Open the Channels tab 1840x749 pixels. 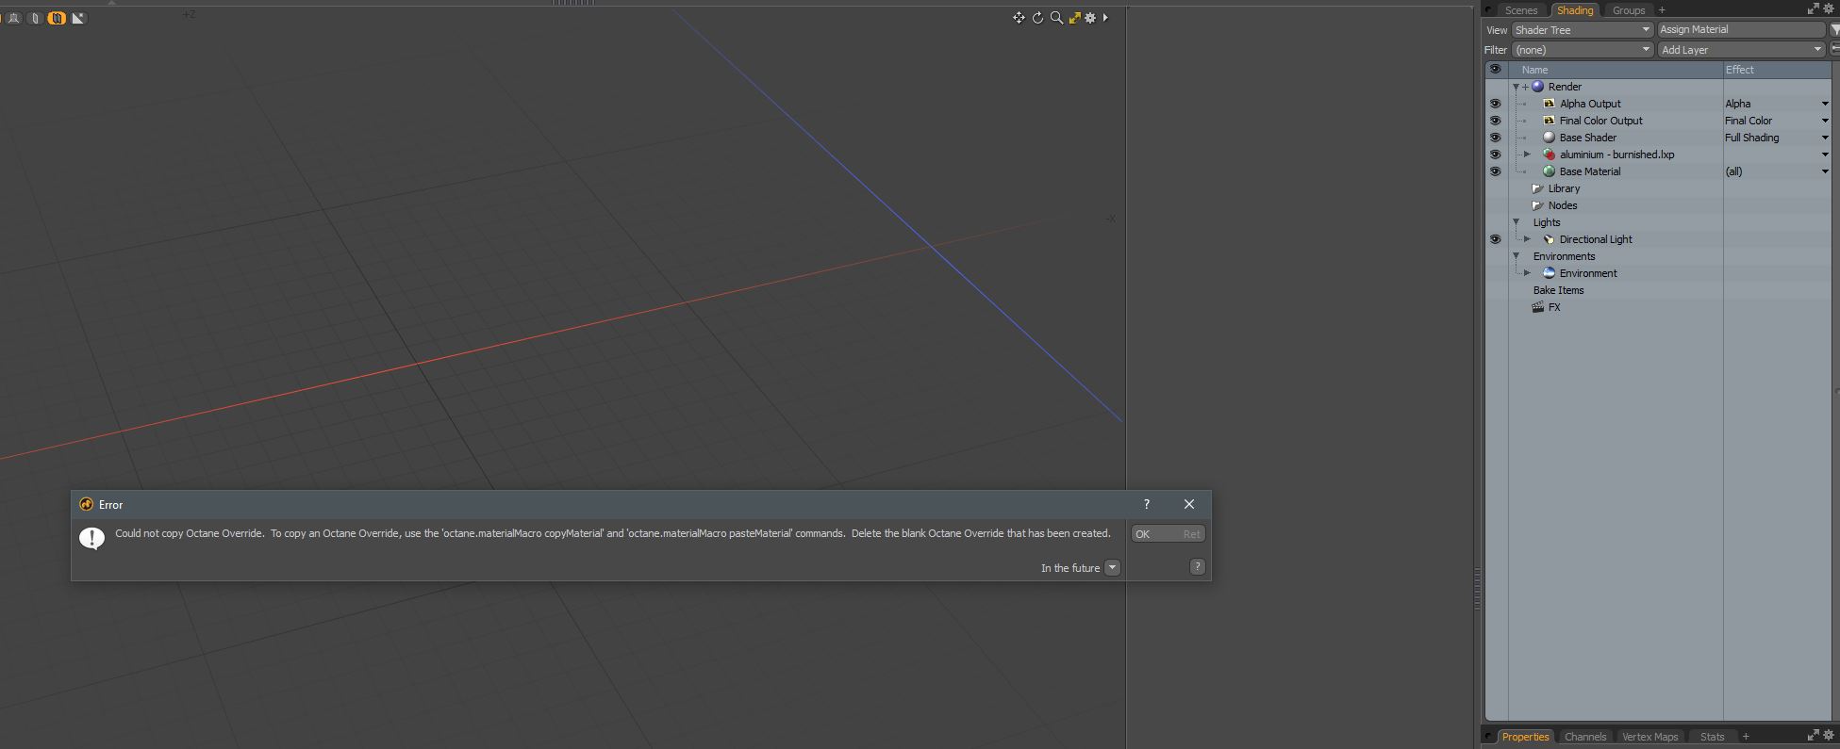[1585, 737]
